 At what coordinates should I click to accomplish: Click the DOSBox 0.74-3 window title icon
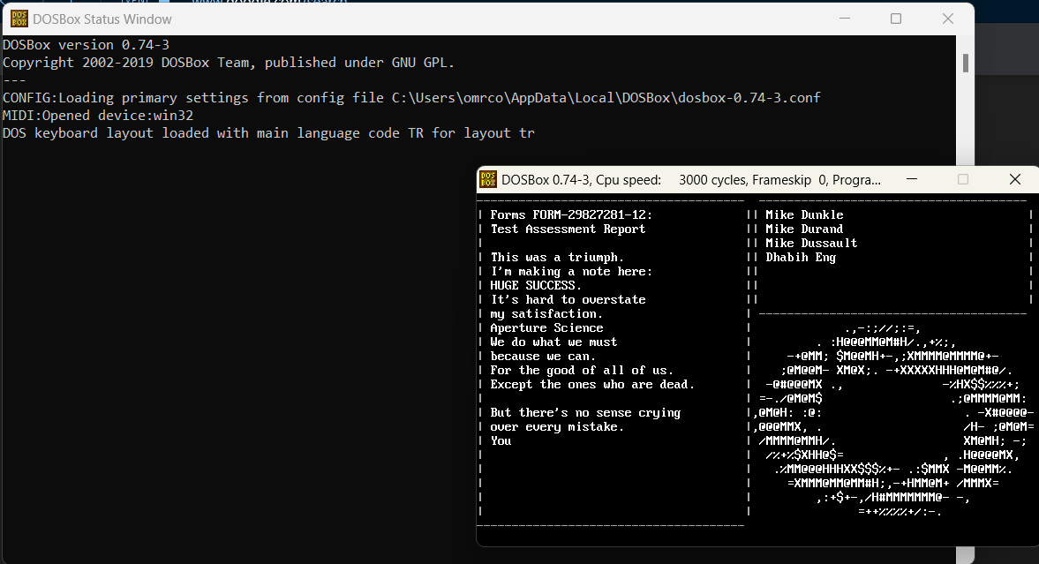click(488, 179)
